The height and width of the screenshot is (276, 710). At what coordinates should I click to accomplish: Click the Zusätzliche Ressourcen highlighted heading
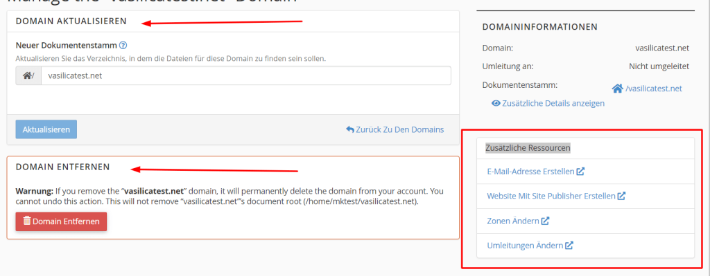[528, 148]
